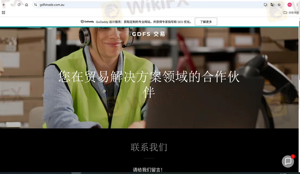Click the GDFS 交易 site title
The width and height of the screenshot is (300, 174).
click(148, 34)
